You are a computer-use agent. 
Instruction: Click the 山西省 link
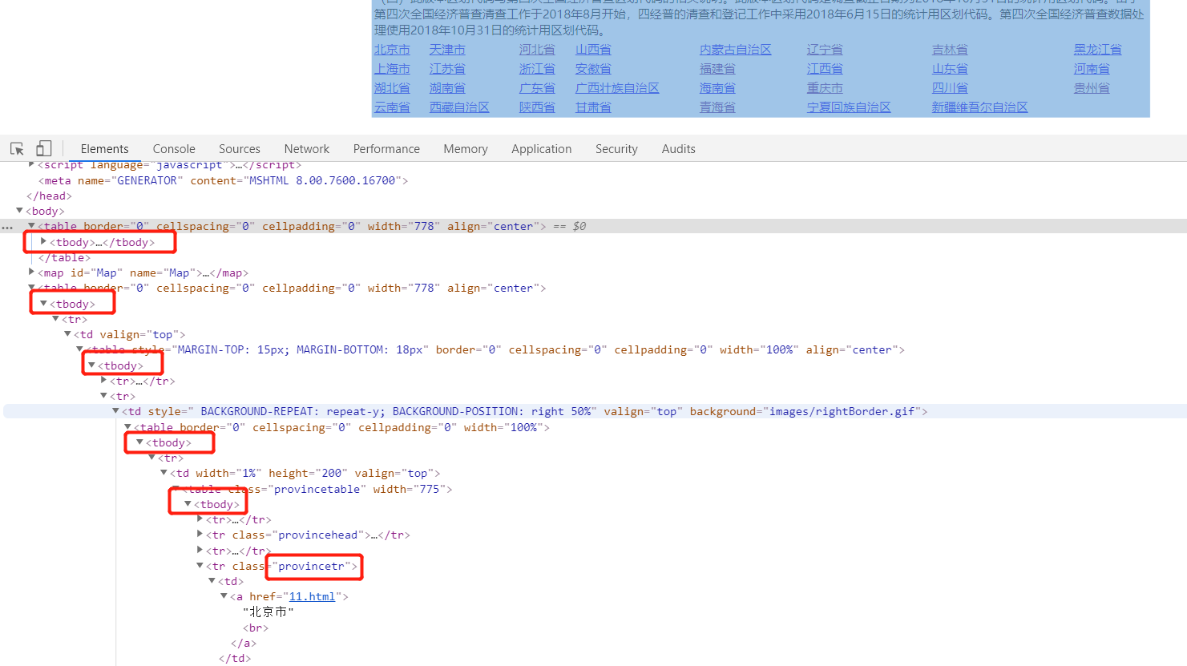(x=593, y=50)
